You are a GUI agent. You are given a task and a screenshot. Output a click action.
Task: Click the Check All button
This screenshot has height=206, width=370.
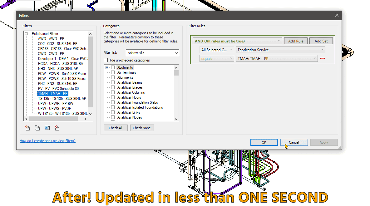pos(116,128)
